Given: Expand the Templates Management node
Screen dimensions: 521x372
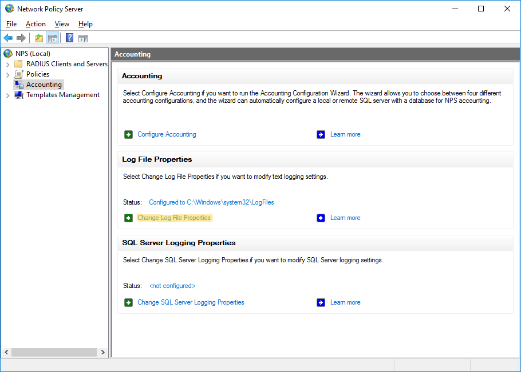Looking at the screenshot, I should 7,95.
